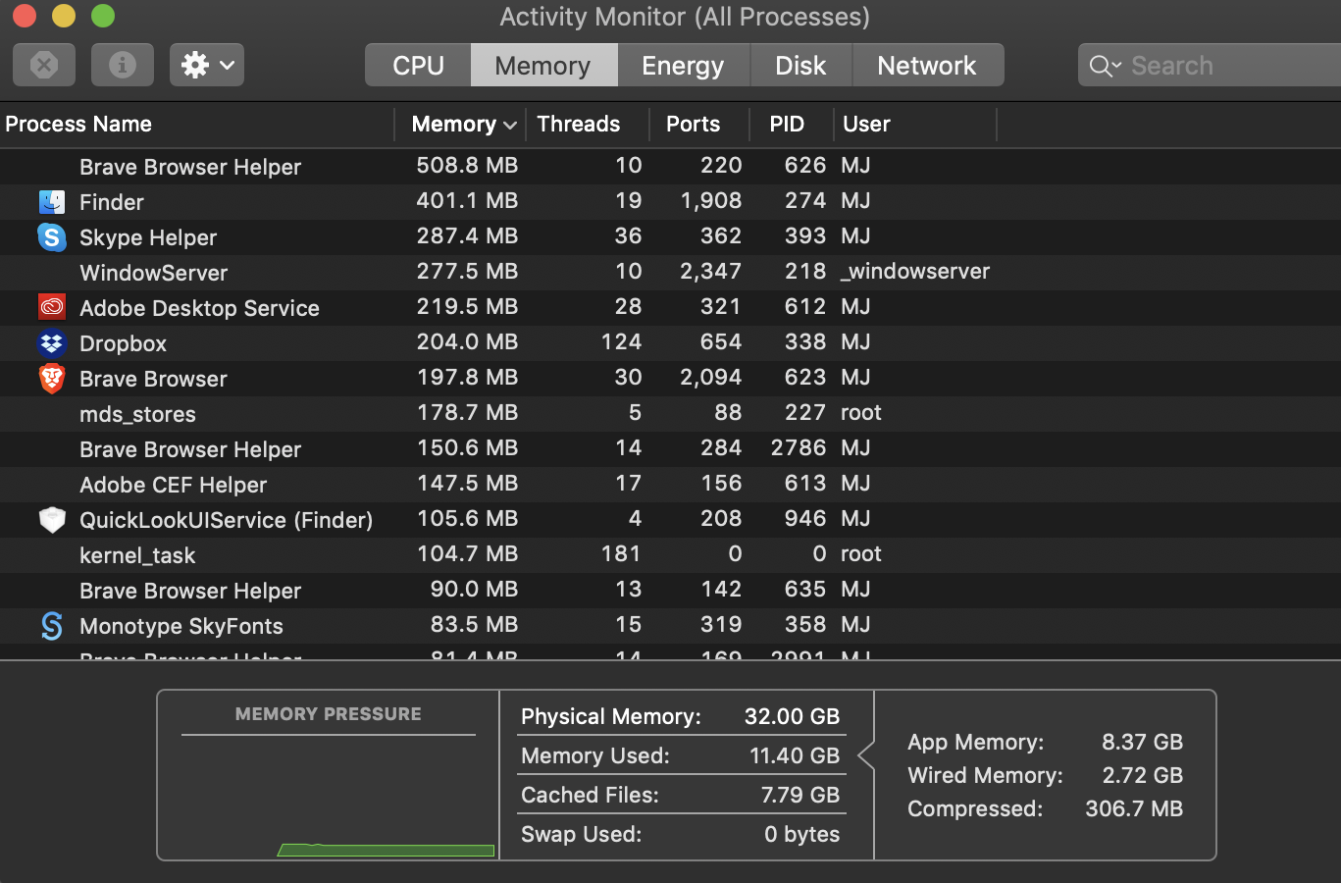Image resolution: width=1341 pixels, height=883 pixels.
Task: Select Brave Browser Helper using 90.0 MB
Action: pos(670,591)
